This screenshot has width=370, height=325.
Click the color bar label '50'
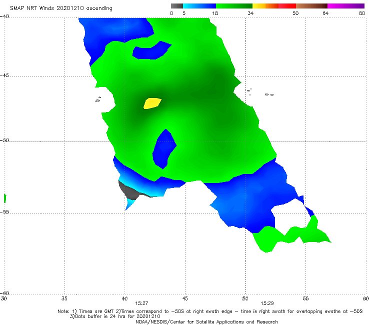pyautogui.click(x=295, y=13)
